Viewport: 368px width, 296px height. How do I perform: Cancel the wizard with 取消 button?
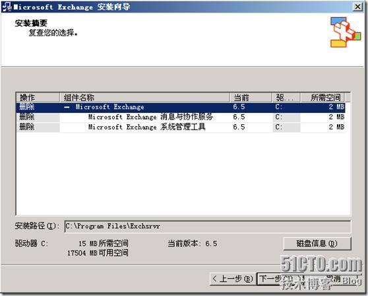[334, 279]
